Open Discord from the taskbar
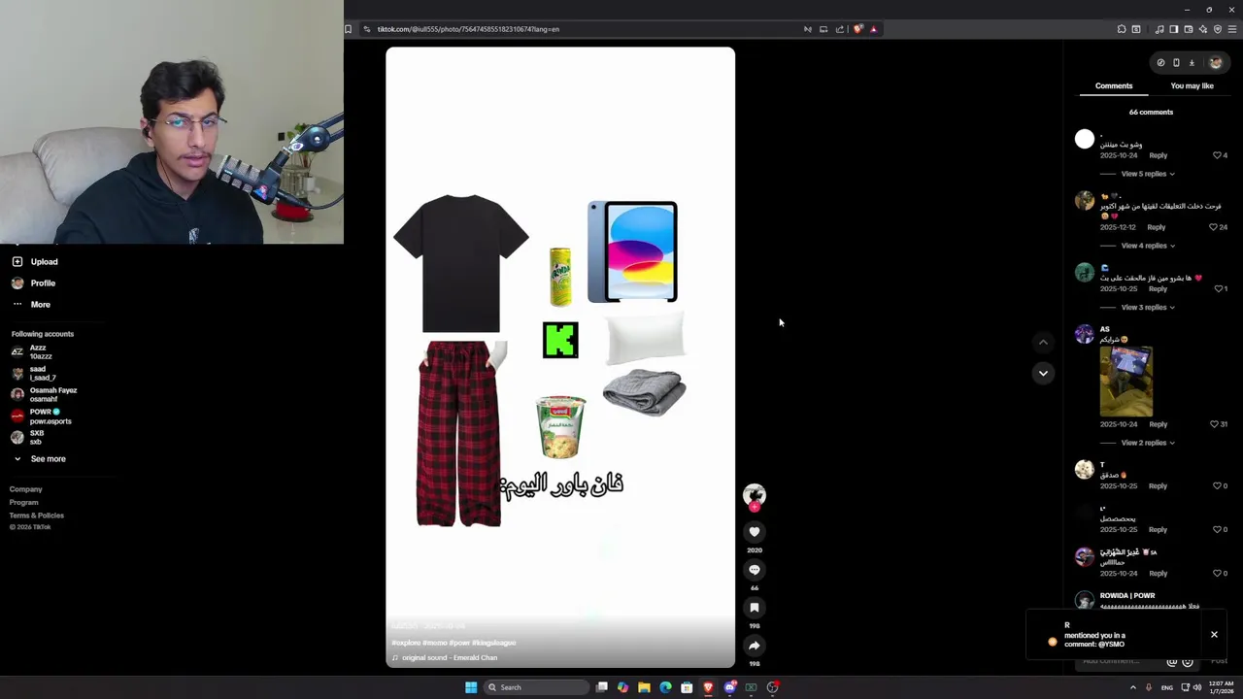The image size is (1243, 699). pos(729,687)
